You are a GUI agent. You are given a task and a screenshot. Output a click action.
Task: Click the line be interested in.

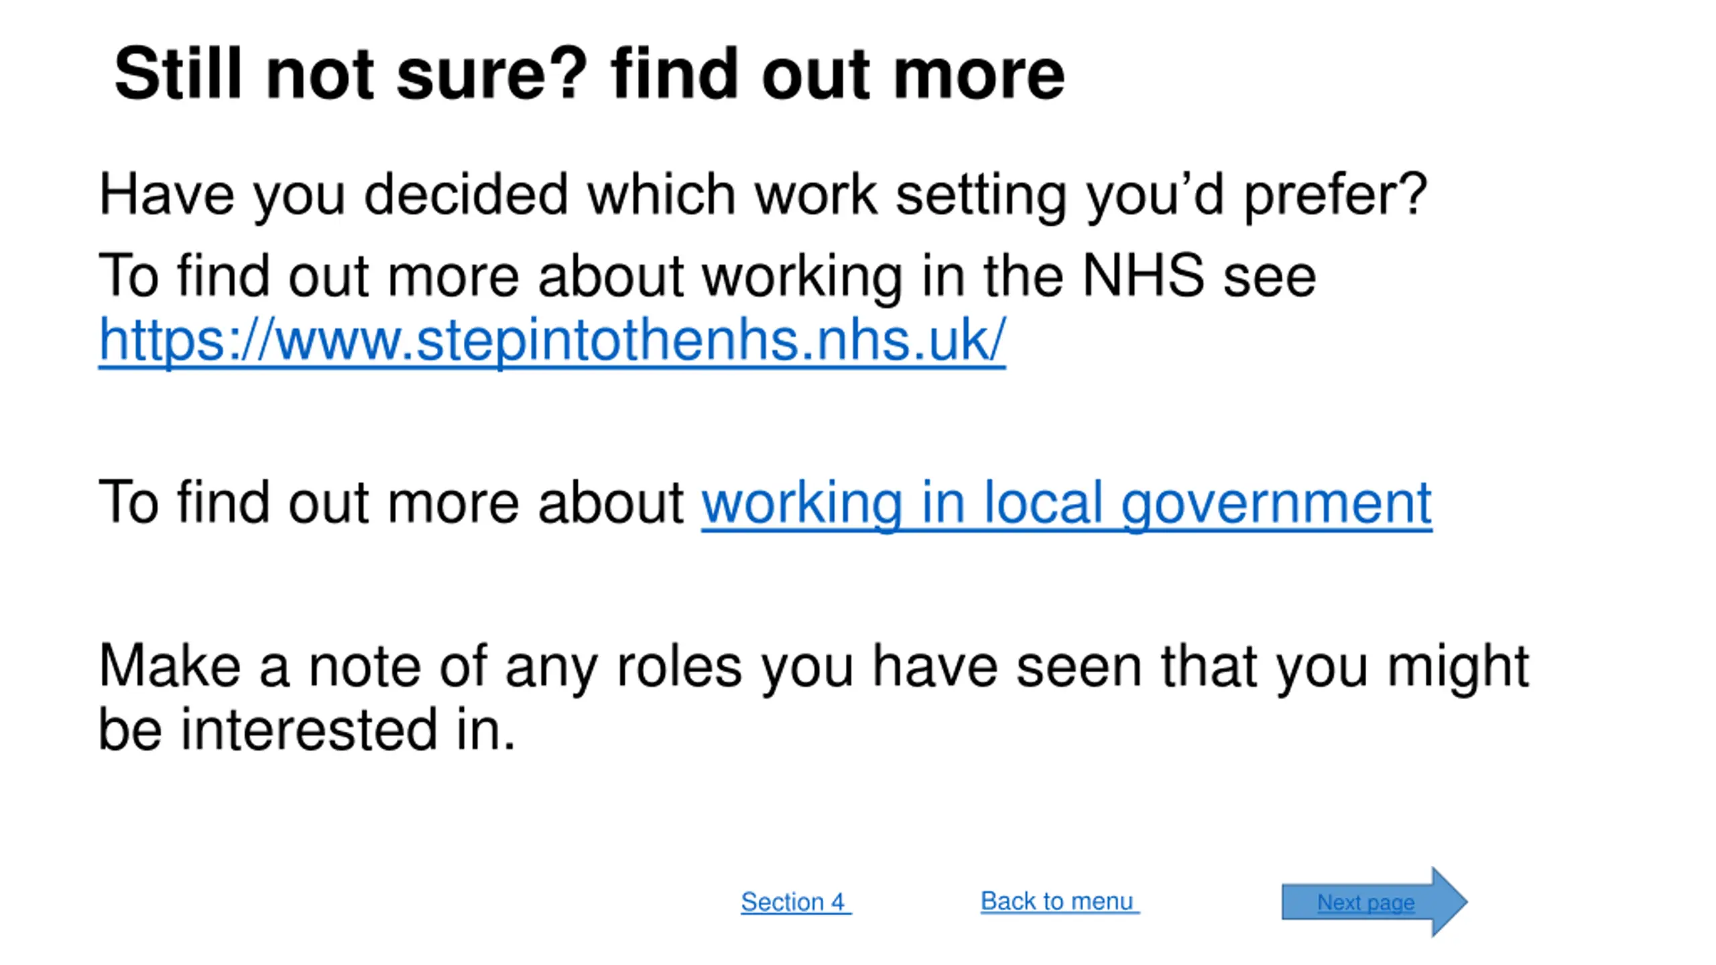pyautogui.click(x=307, y=729)
